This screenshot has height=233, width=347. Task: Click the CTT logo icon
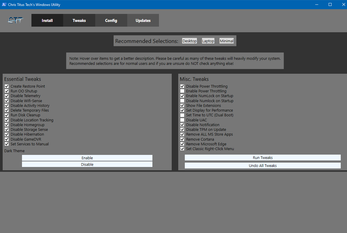pyautogui.click(x=15, y=20)
